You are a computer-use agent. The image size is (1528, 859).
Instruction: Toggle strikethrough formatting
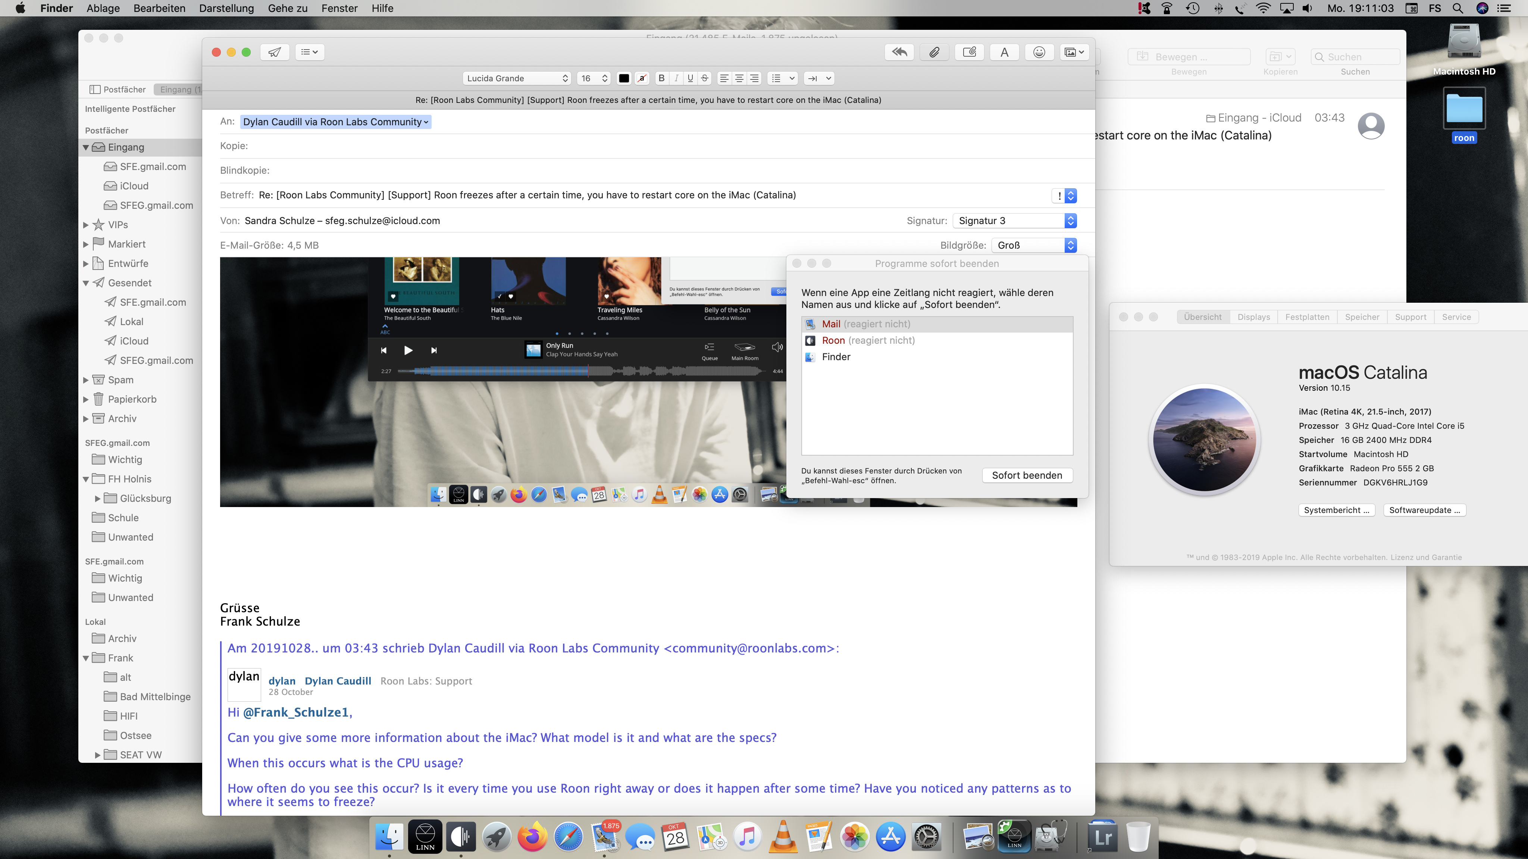tap(705, 78)
